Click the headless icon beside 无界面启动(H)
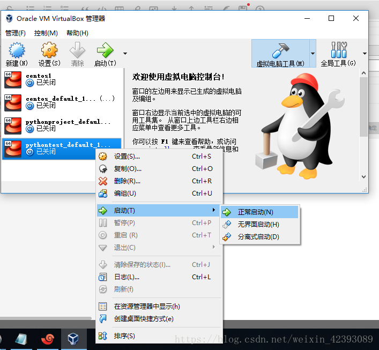The width and height of the screenshot is (379, 350). pos(227,225)
